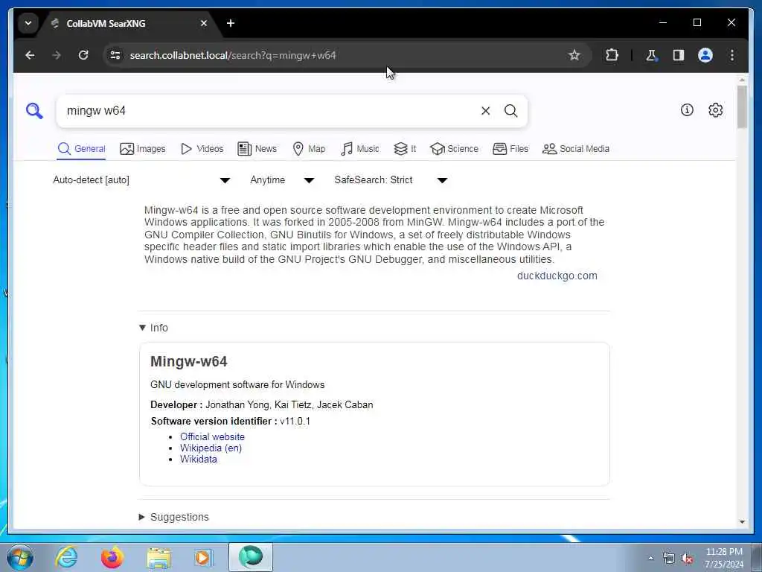Image resolution: width=762 pixels, height=572 pixels.
Task: Switch to the Science tab
Action: point(455,149)
